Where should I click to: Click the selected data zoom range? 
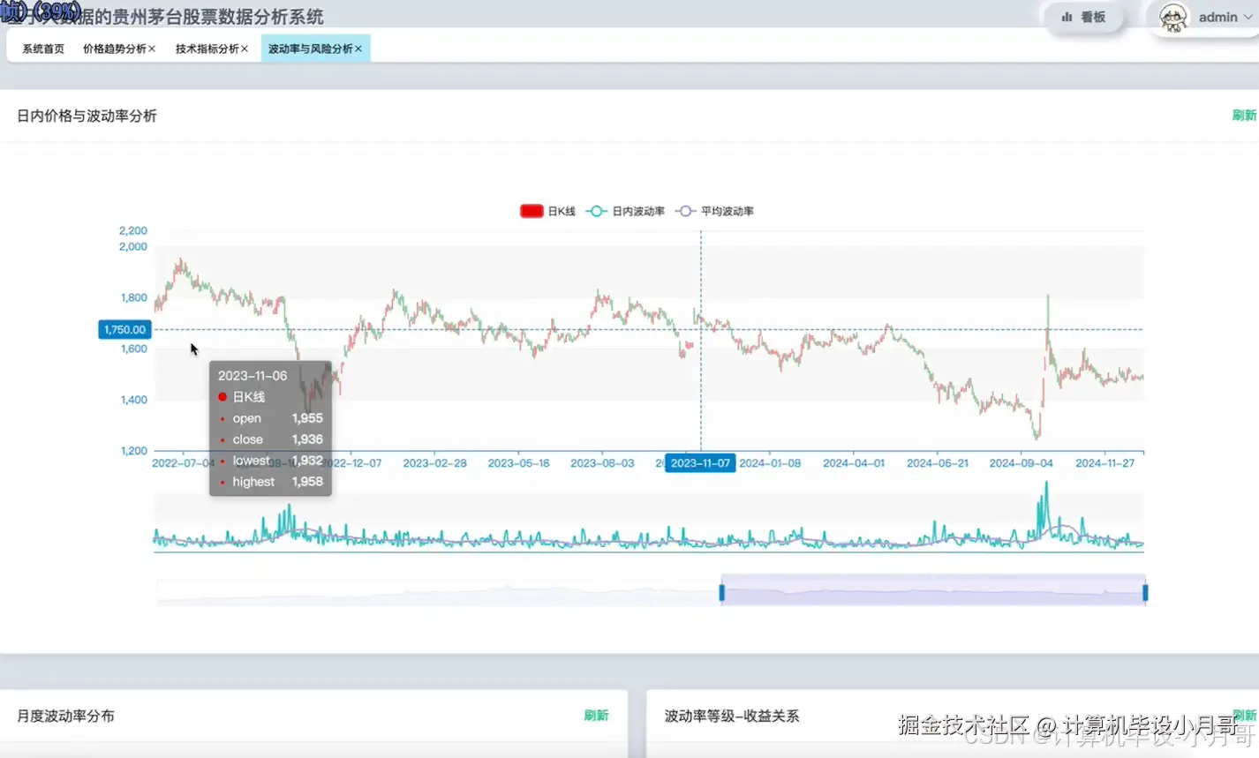933,590
